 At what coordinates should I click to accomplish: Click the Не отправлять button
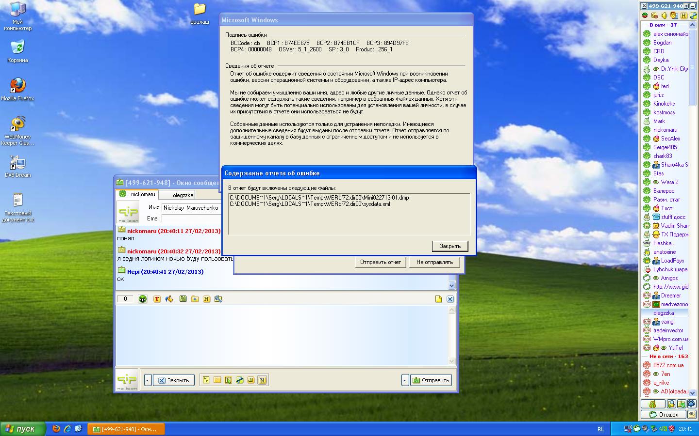pos(434,262)
